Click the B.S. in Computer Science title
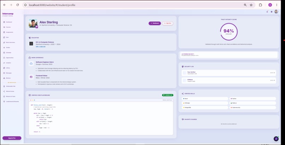The height and width of the screenshot is (145, 285). tap(45, 42)
